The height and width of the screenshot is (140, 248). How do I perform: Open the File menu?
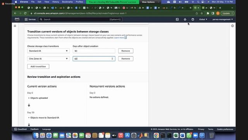tap(33, 2)
